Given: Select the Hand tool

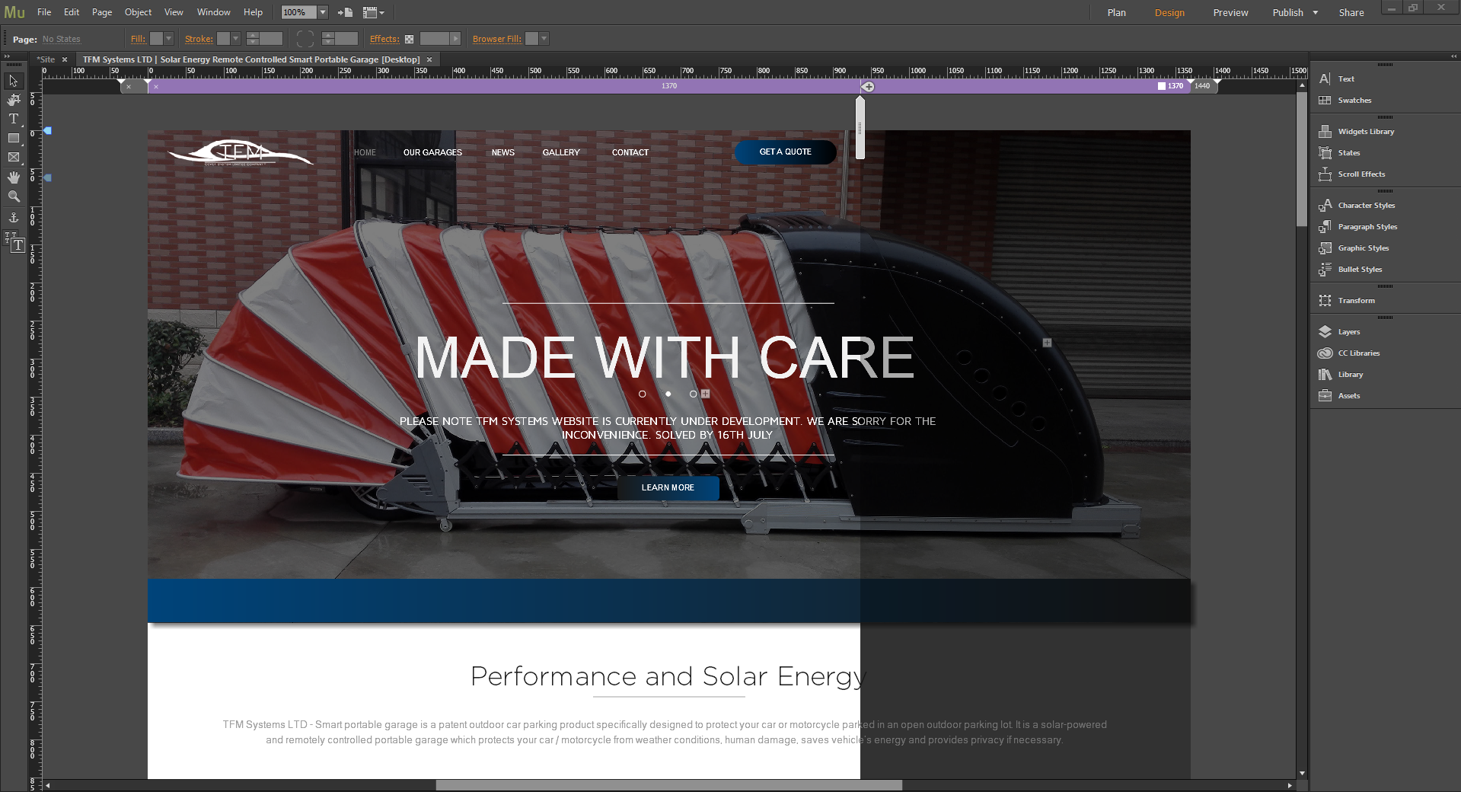Looking at the screenshot, I should click(14, 177).
